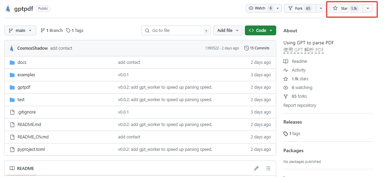Star the repository

[346, 8]
